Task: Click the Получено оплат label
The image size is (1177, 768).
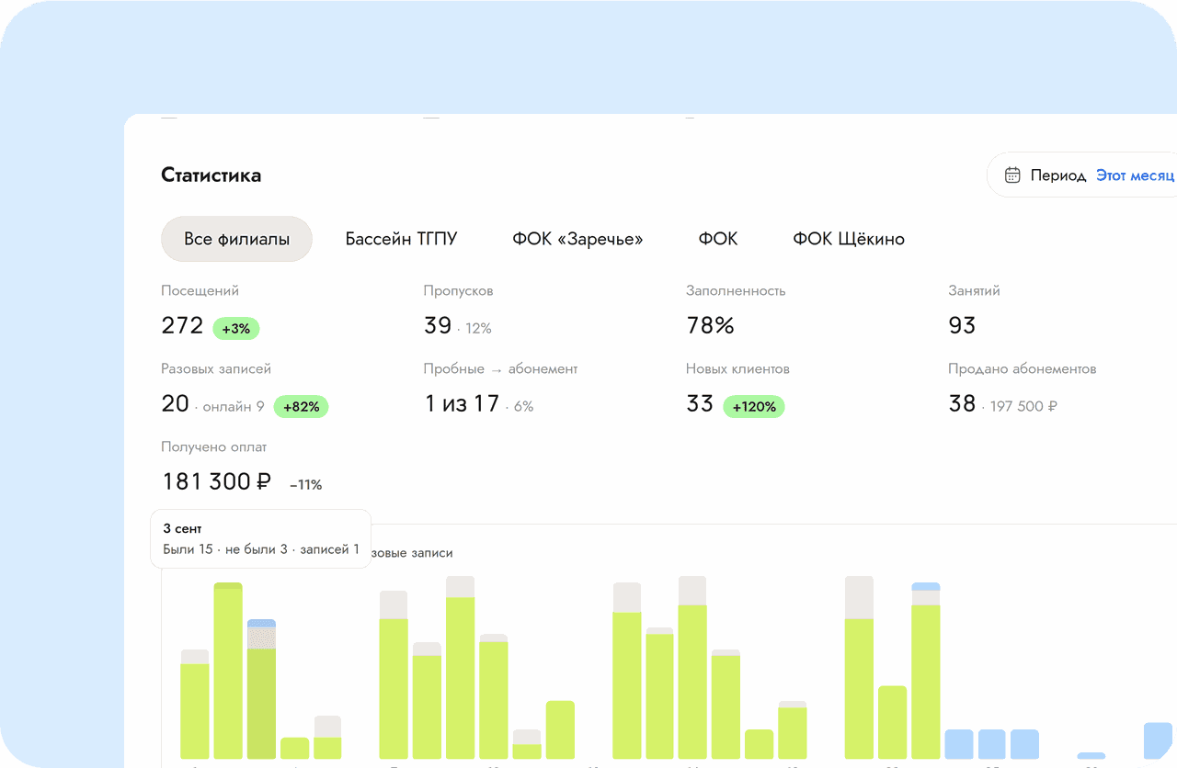Action: tap(214, 446)
